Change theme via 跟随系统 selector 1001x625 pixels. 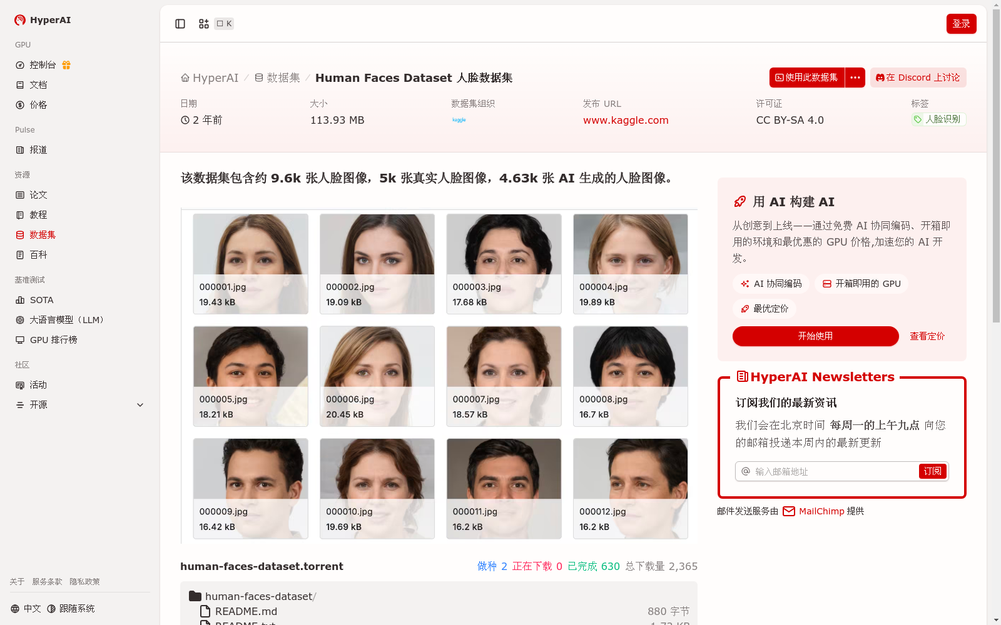pyautogui.click(x=71, y=609)
